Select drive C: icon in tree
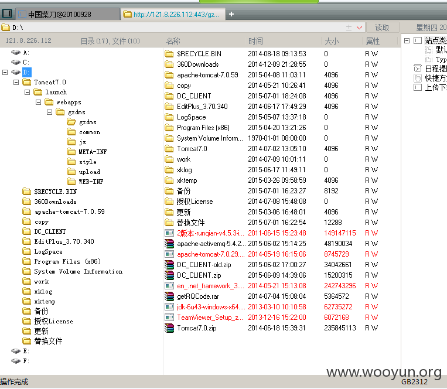This screenshot has height=389, width=447. [x=16, y=62]
